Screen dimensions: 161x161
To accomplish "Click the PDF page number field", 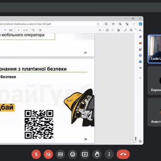I will pos(18,30).
